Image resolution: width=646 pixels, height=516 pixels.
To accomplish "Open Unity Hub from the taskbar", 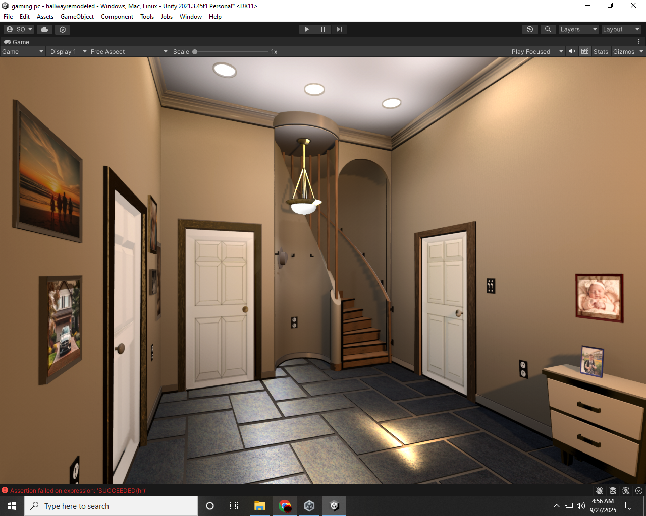I will tap(309, 506).
